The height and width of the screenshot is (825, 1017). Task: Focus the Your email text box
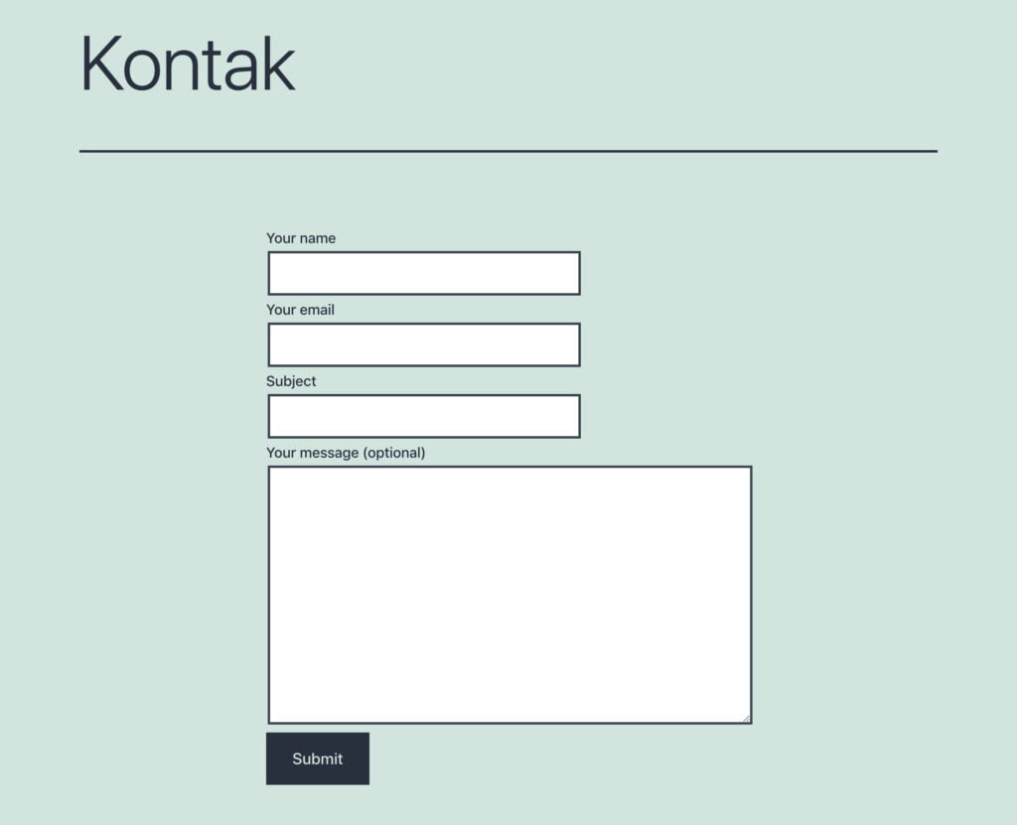424,344
